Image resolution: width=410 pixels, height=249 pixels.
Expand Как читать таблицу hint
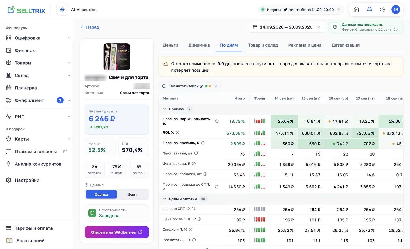click(190, 86)
